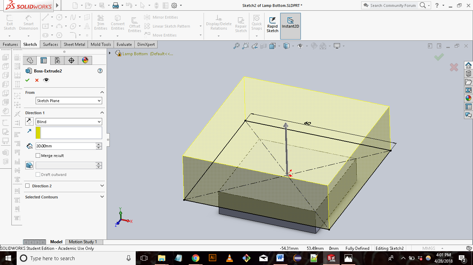Open the Linear Sketch Pattern tool
This screenshot has width=473, height=265.
pos(167,26)
